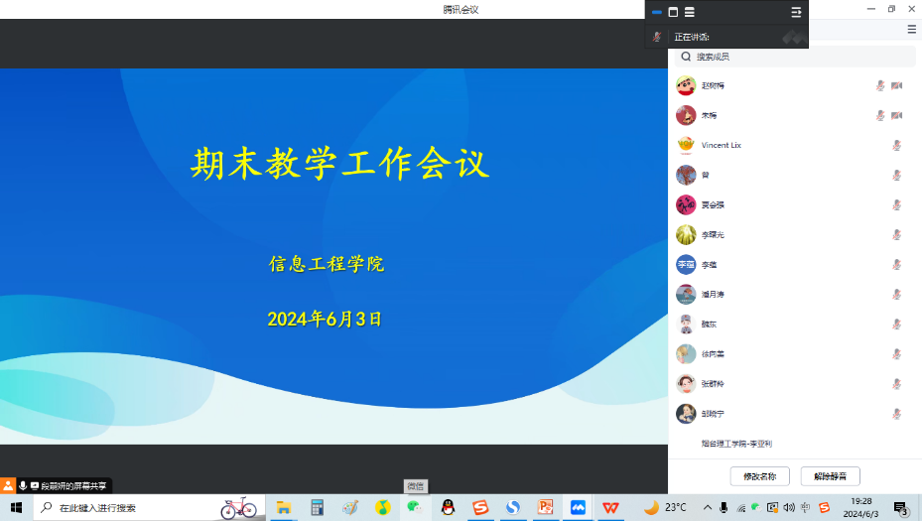Toggle muted microphone beside 正在讲话

coord(657,37)
